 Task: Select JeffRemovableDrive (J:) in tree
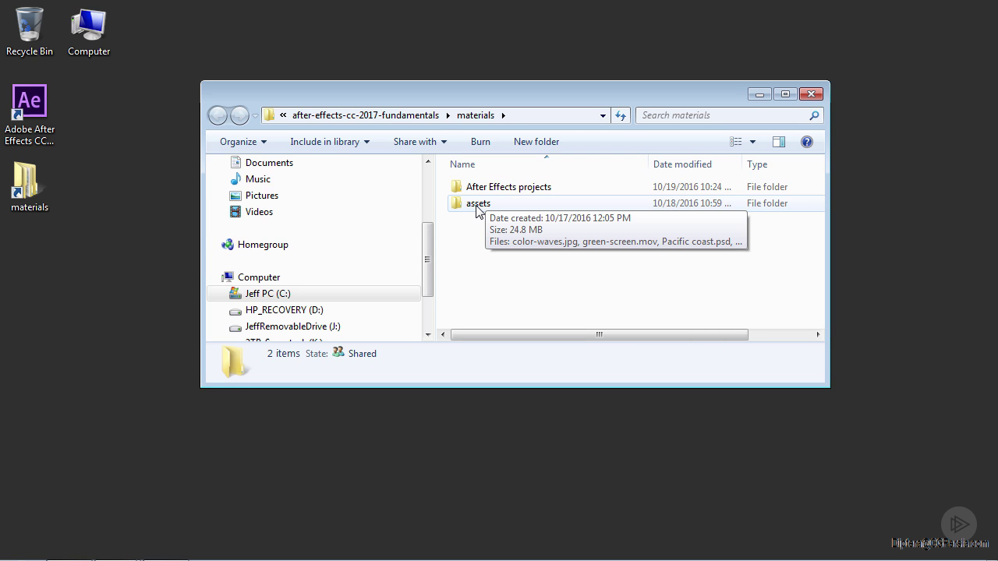click(292, 326)
